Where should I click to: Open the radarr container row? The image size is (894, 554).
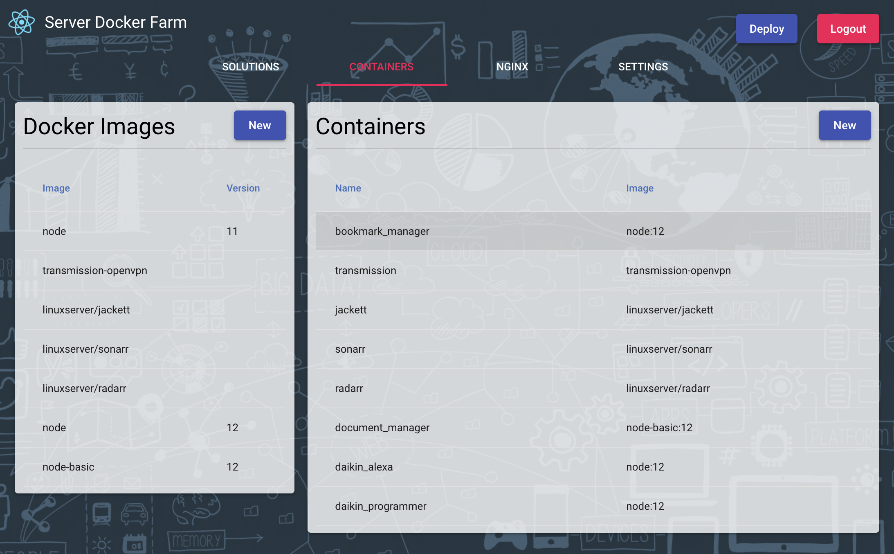(x=593, y=388)
